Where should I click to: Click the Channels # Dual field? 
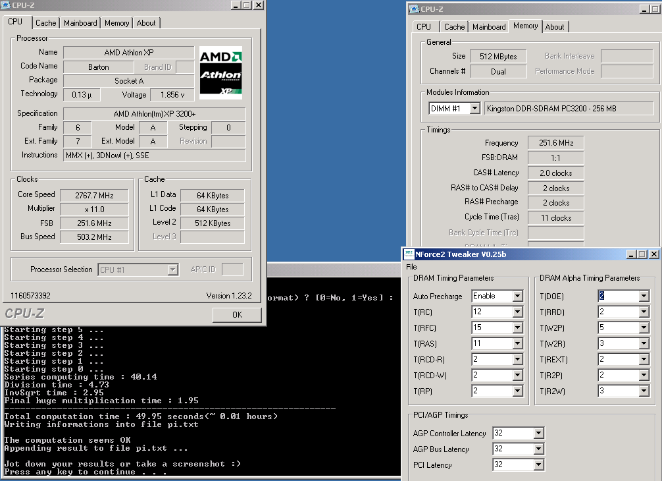coord(498,71)
